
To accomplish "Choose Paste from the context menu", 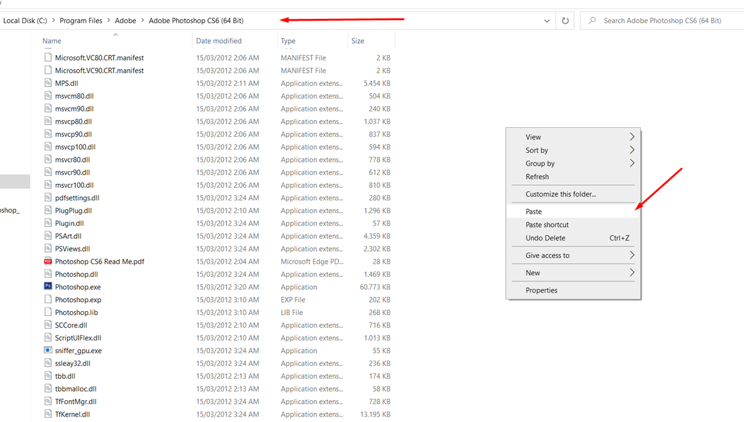I will click(573, 211).
